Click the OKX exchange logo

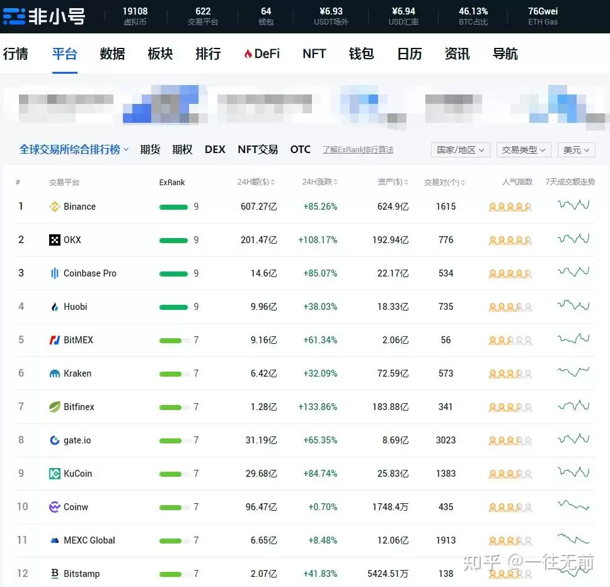point(55,239)
